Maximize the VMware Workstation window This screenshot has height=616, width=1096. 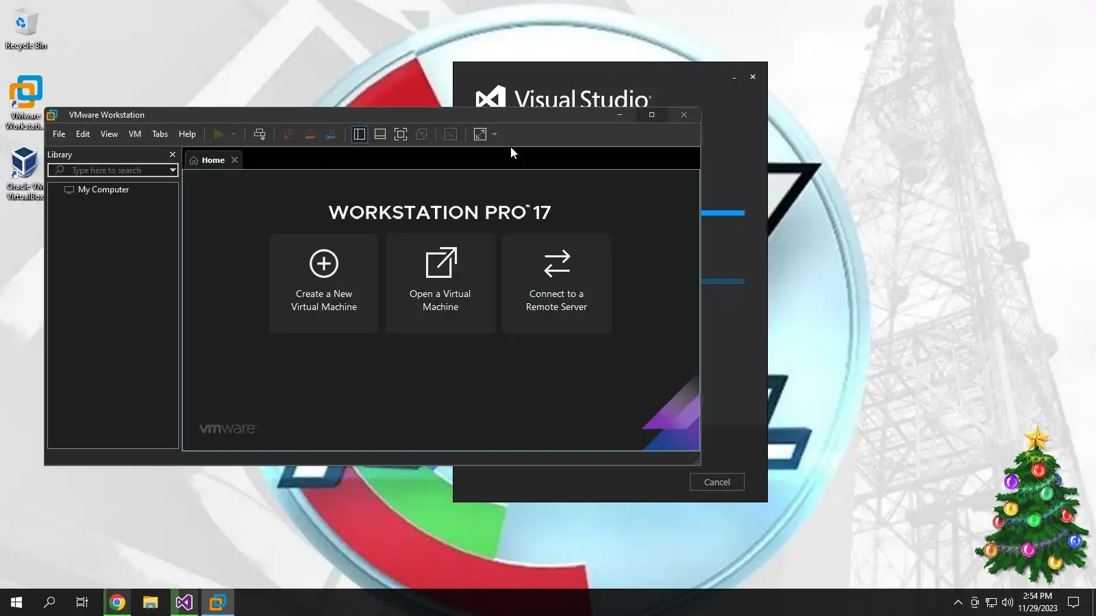click(x=651, y=115)
